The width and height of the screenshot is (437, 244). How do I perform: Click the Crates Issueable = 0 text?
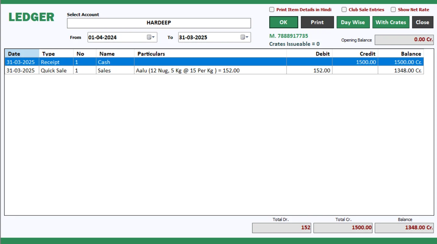point(294,44)
